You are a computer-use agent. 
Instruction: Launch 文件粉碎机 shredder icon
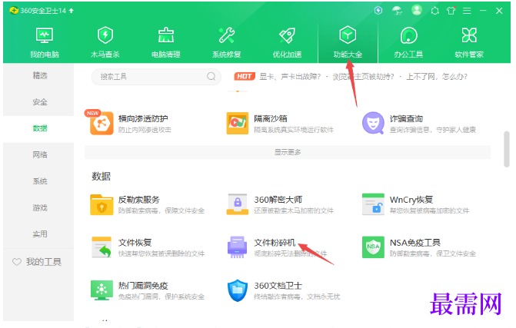point(238,247)
